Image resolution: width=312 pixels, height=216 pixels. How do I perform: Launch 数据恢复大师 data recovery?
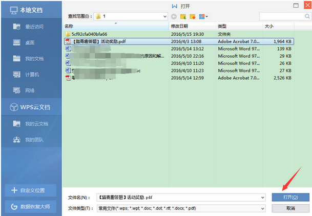[30, 206]
